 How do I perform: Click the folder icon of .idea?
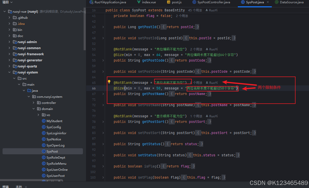[x=15, y=24]
